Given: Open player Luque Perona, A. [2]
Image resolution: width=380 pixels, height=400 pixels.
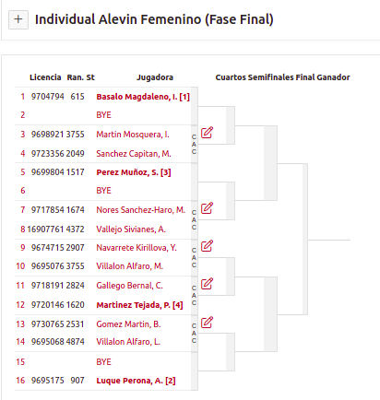Looking at the screenshot, I should pos(136,381).
